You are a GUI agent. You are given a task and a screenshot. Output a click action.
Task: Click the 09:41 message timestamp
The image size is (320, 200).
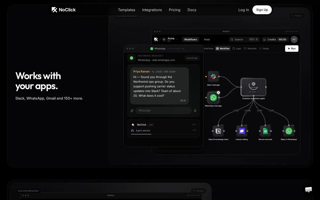[183, 101]
